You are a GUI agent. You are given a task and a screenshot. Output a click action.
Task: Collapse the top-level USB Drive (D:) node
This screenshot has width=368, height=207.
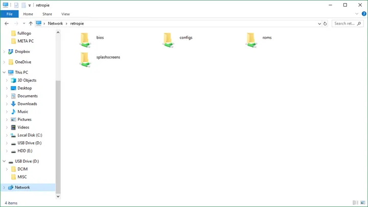click(4, 161)
